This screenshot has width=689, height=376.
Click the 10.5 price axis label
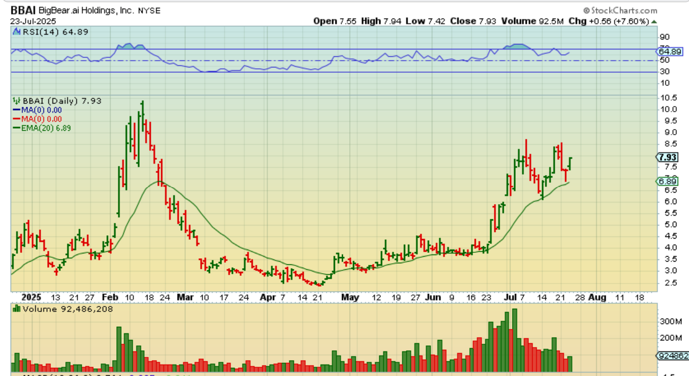point(669,97)
